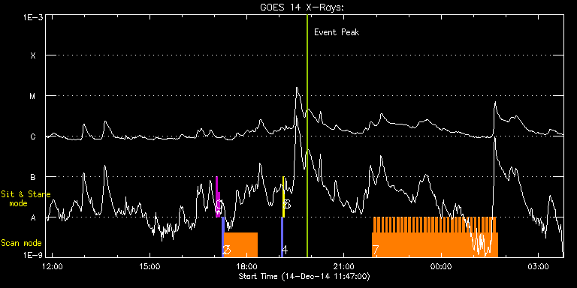
Task: Click the GOES 14 X-Rays plot title
Action: click(302, 8)
